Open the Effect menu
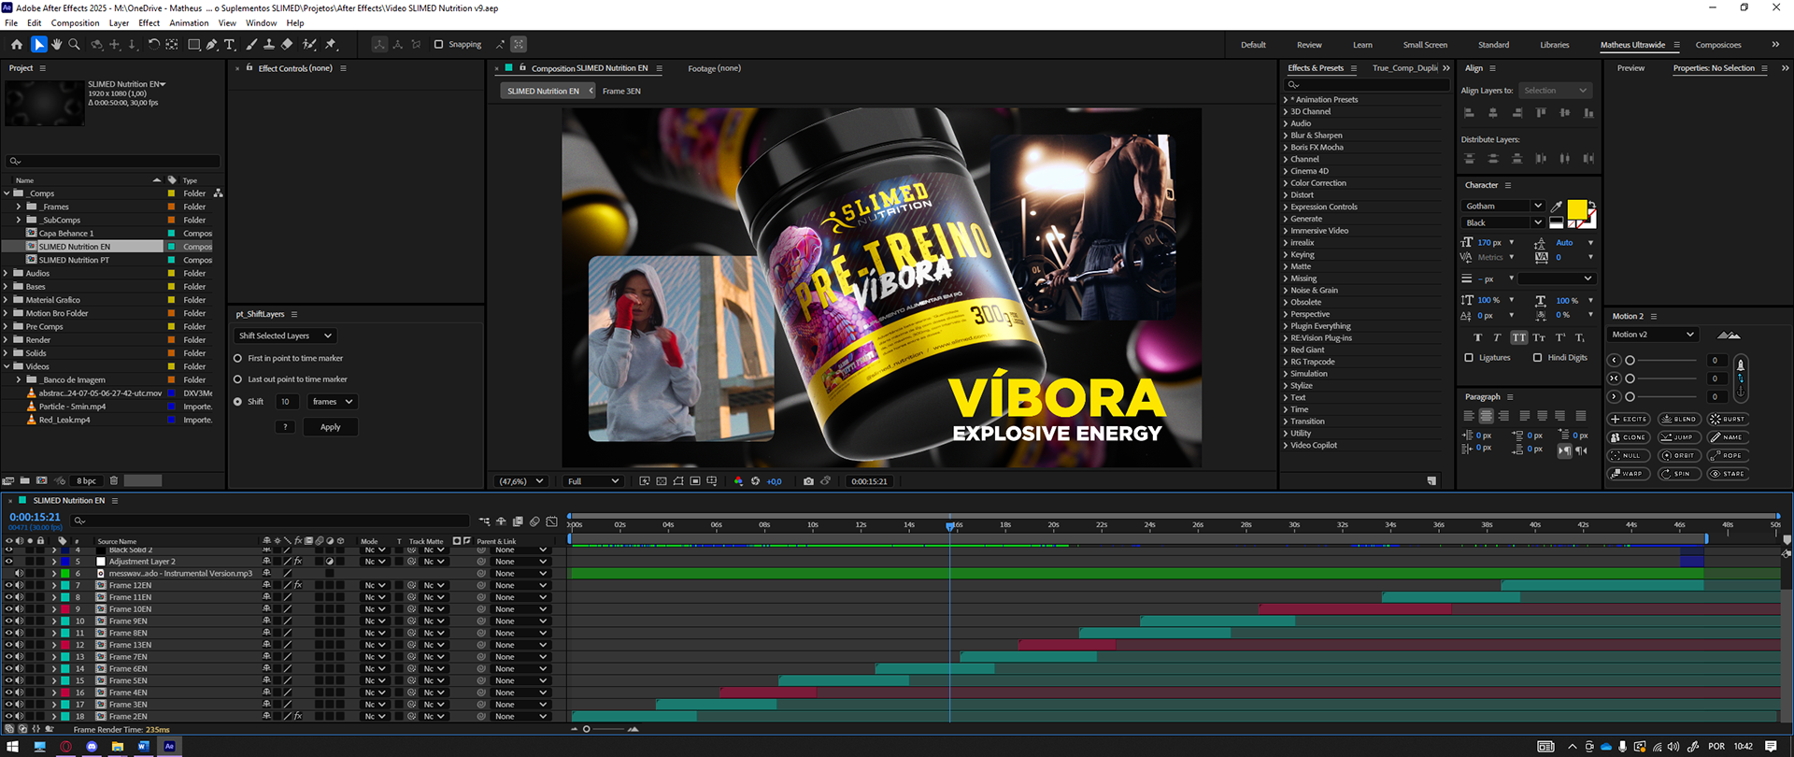 point(149,22)
